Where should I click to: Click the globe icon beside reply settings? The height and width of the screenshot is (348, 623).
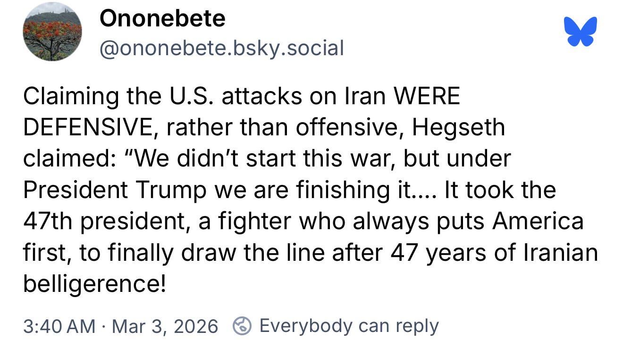(242, 326)
